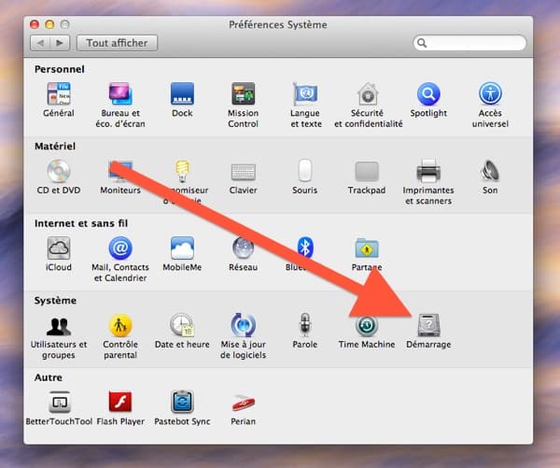Go forward with the right arrow button
The height and width of the screenshot is (468, 560).
tap(60, 43)
